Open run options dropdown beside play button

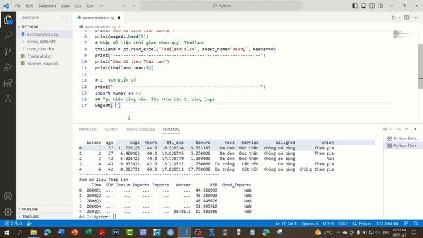click(399, 18)
